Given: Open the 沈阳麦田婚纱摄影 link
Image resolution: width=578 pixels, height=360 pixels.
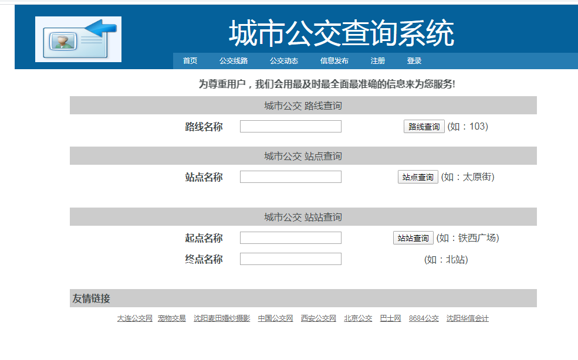Looking at the screenshot, I should pos(222,318).
